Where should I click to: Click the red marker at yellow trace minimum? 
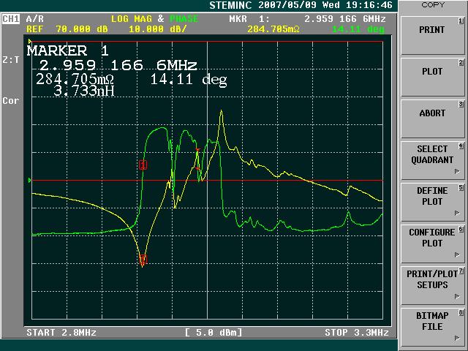tap(143, 259)
